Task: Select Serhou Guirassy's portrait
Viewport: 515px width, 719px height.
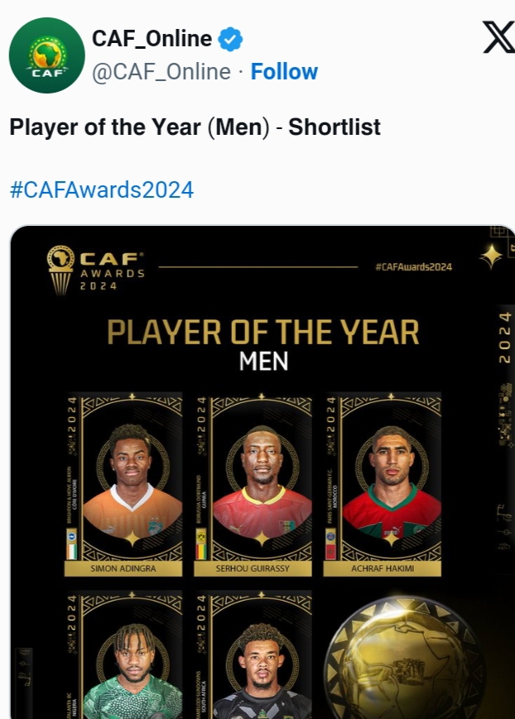Action: click(262, 480)
